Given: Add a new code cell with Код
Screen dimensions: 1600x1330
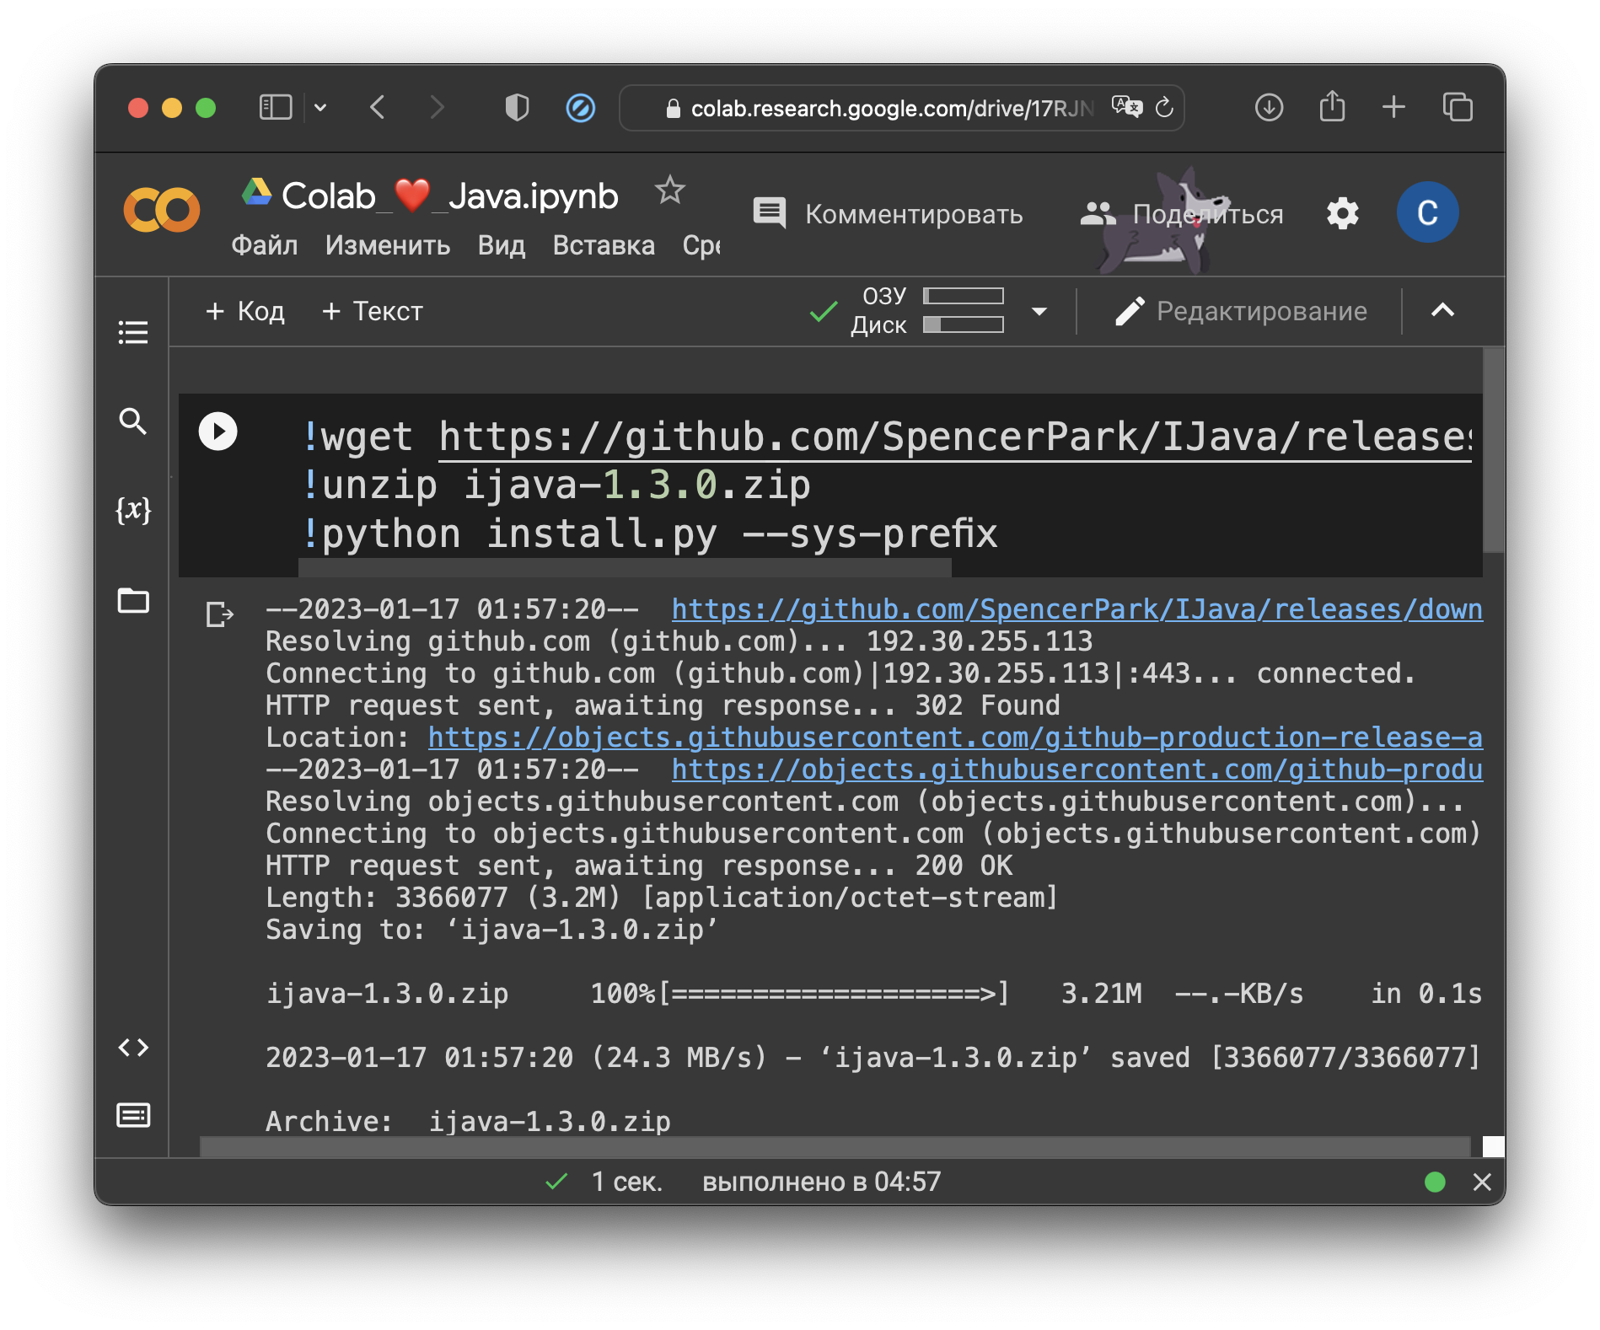Looking at the screenshot, I should coord(245,311).
